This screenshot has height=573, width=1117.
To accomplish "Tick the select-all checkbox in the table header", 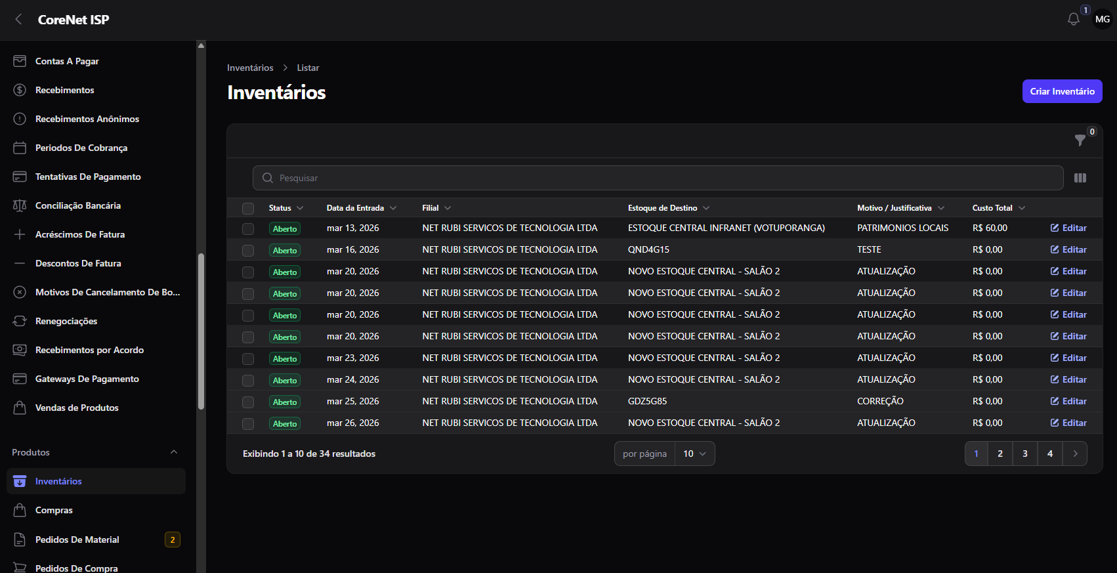I will 248,209.
